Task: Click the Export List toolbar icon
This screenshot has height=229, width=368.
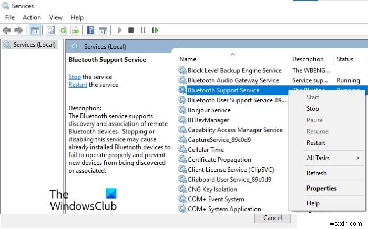Action: [x=75, y=30]
